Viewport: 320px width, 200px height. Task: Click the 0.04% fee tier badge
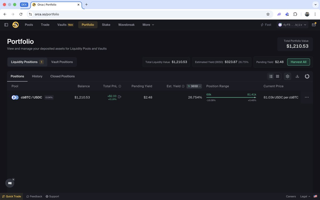pos(49,97)
